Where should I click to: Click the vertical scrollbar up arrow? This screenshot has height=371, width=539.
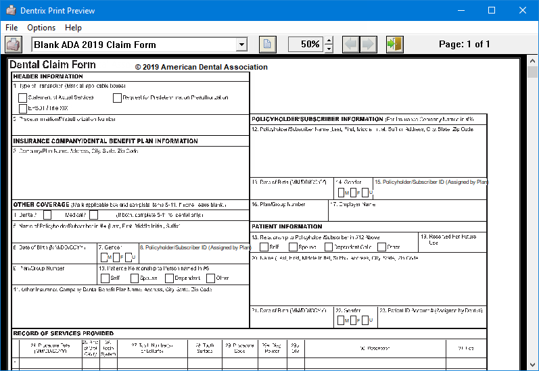click(x=532, y=61)
